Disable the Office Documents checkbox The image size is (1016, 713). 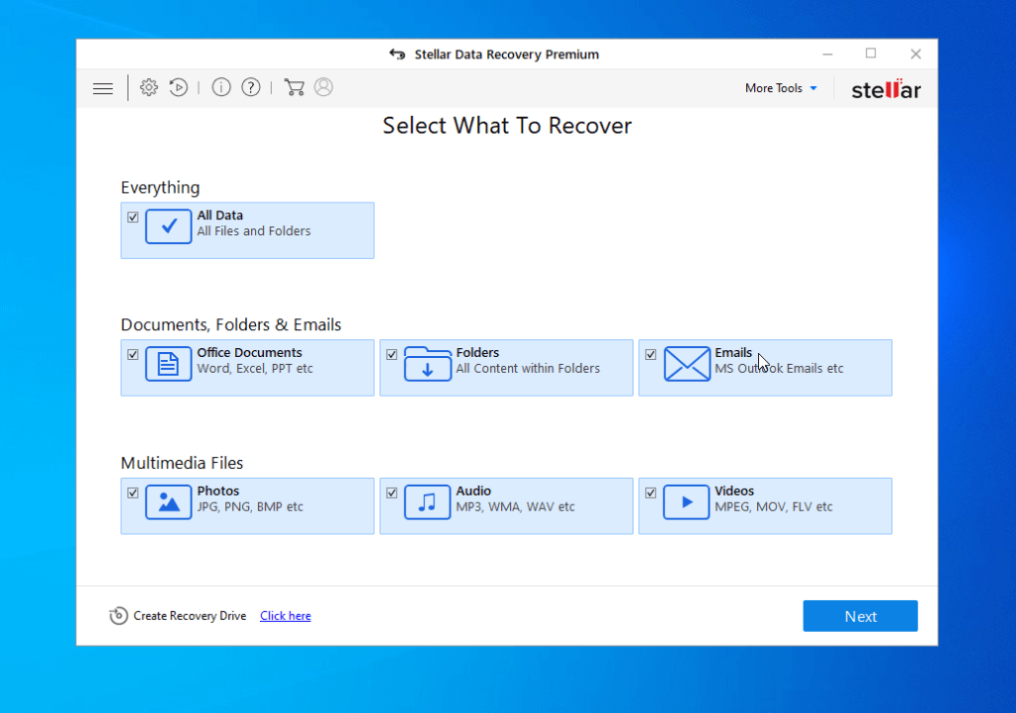pos(133,354)
